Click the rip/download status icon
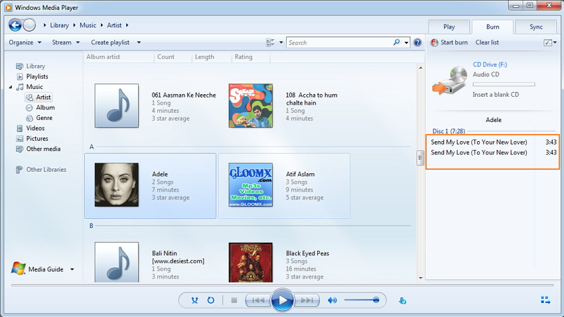Viewport: 564px width, 317px height. click(x=403, y=300)
